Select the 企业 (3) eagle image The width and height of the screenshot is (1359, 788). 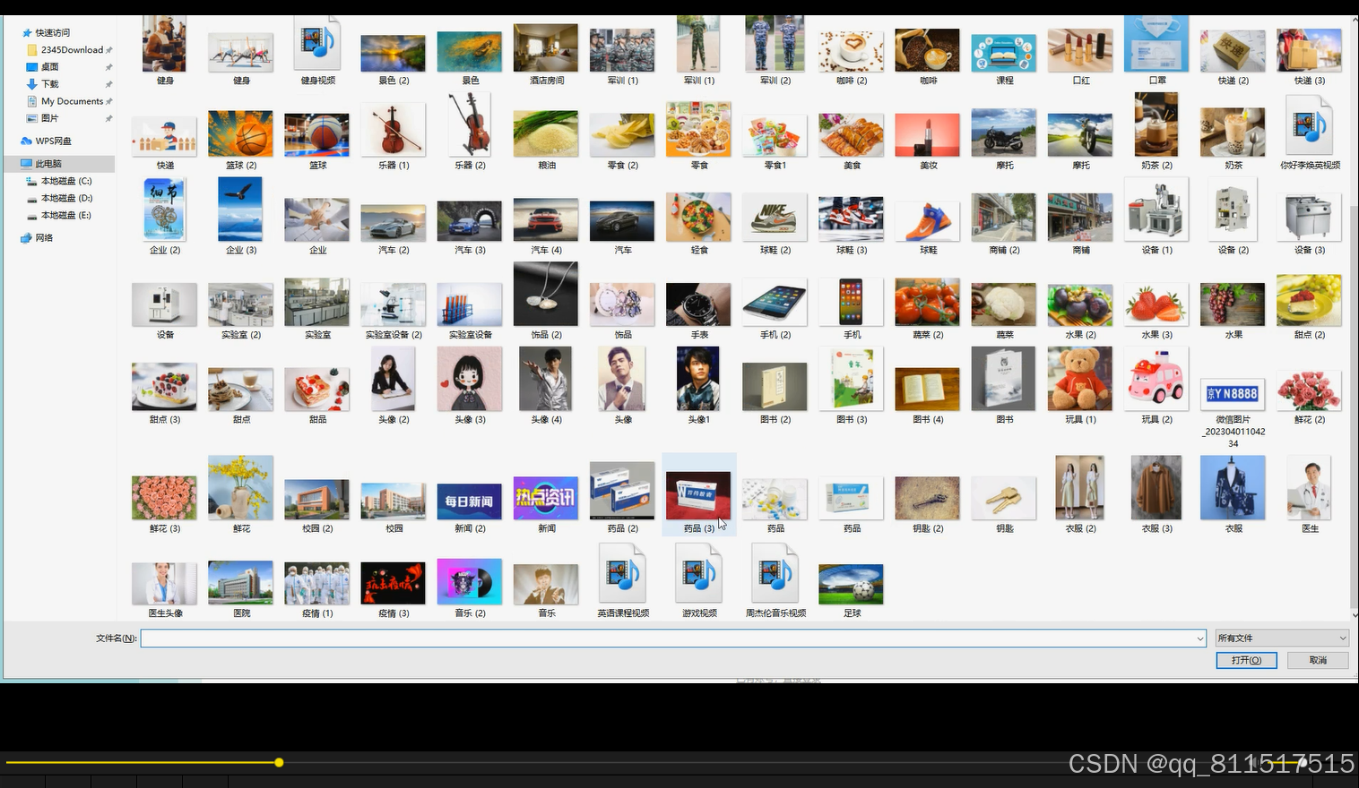[x=240, y=210]
